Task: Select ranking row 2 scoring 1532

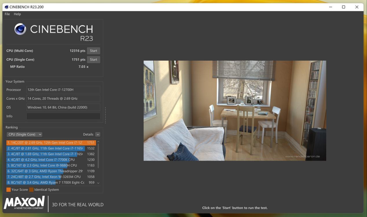Action: (51, 148)
